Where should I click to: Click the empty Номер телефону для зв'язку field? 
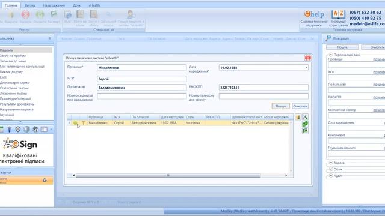(x=263, y=96)
